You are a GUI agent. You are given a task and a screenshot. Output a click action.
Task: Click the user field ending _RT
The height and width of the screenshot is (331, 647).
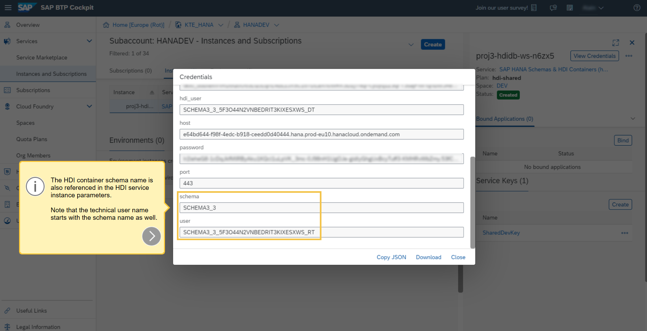click(x=321, y=232)
